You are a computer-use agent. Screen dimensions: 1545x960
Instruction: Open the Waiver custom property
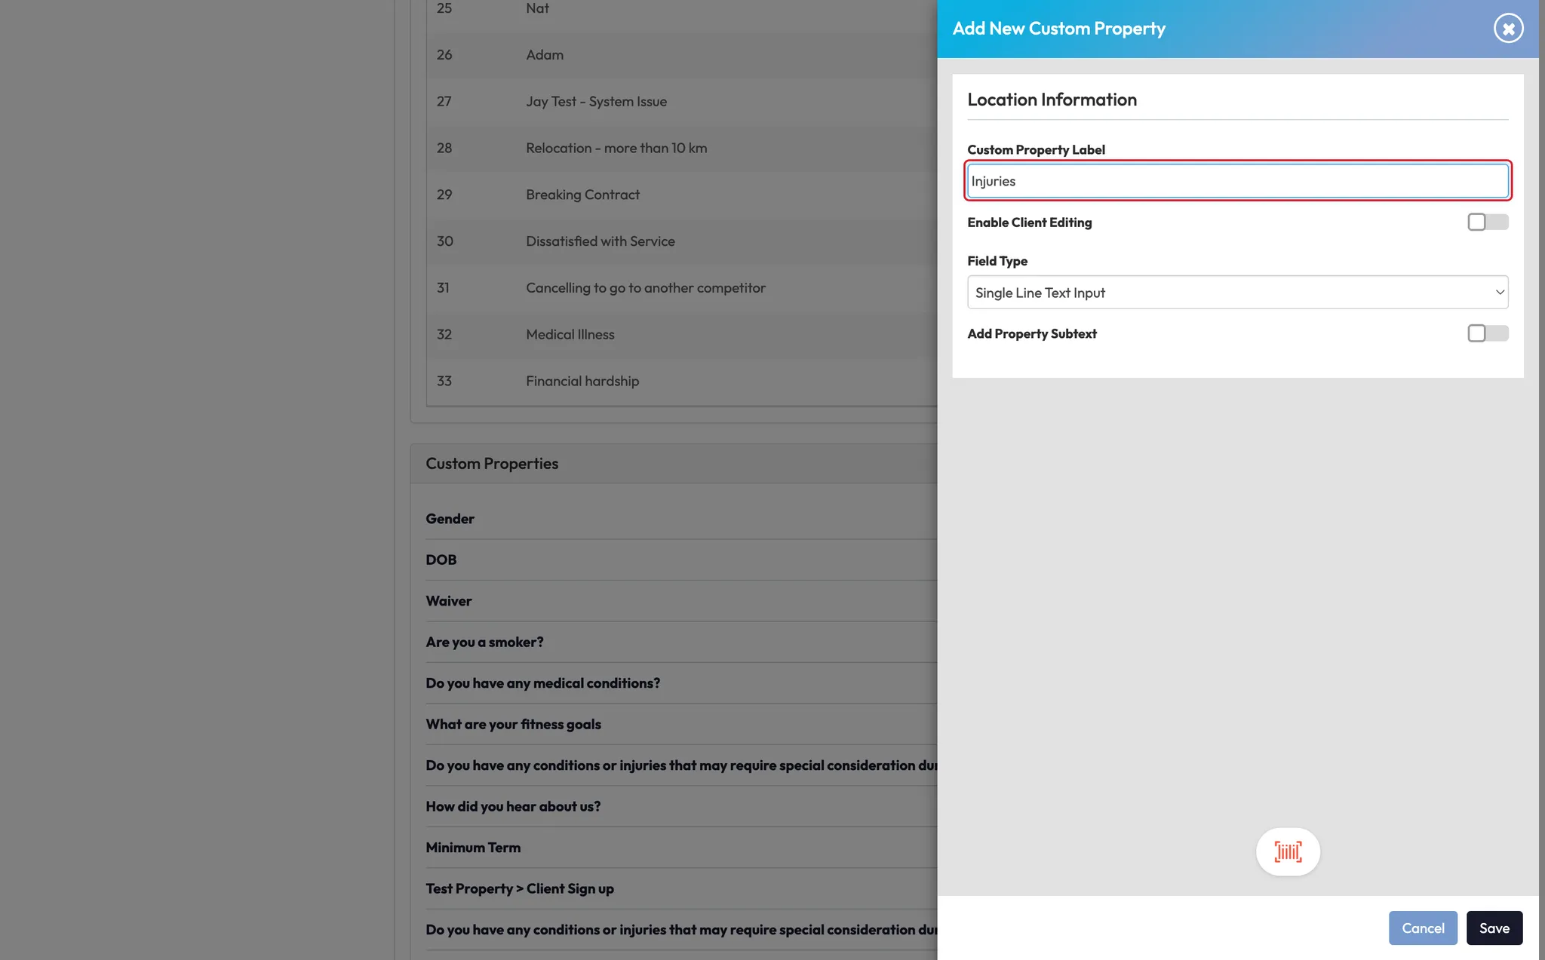tap(449, 601)
